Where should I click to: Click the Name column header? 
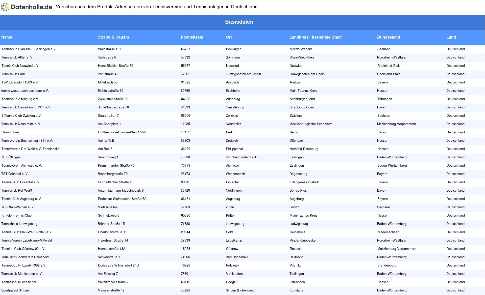point(7,37)
